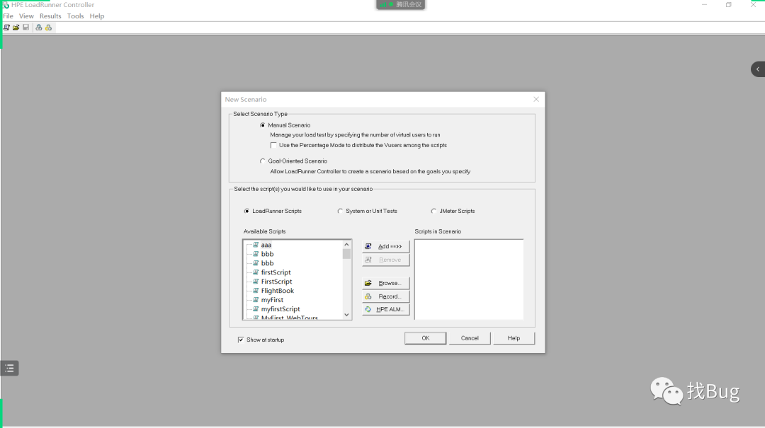
Task: Close the New Scenario dialog
Action: click(x=536, y=100)
